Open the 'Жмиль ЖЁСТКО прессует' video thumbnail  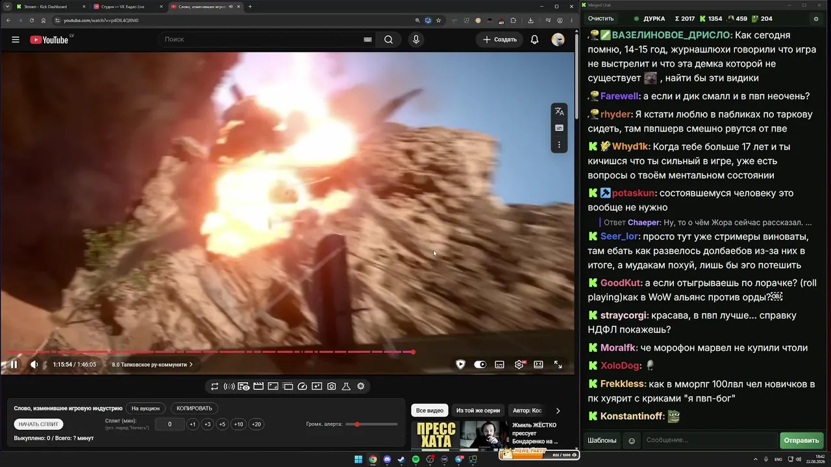(x=460, y=435)
